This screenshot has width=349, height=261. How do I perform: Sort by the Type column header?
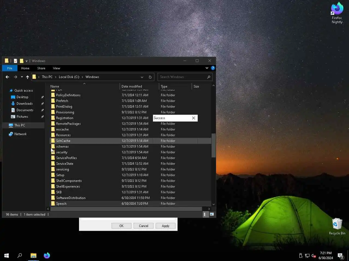pyautogui.click(x=176, y=86)
